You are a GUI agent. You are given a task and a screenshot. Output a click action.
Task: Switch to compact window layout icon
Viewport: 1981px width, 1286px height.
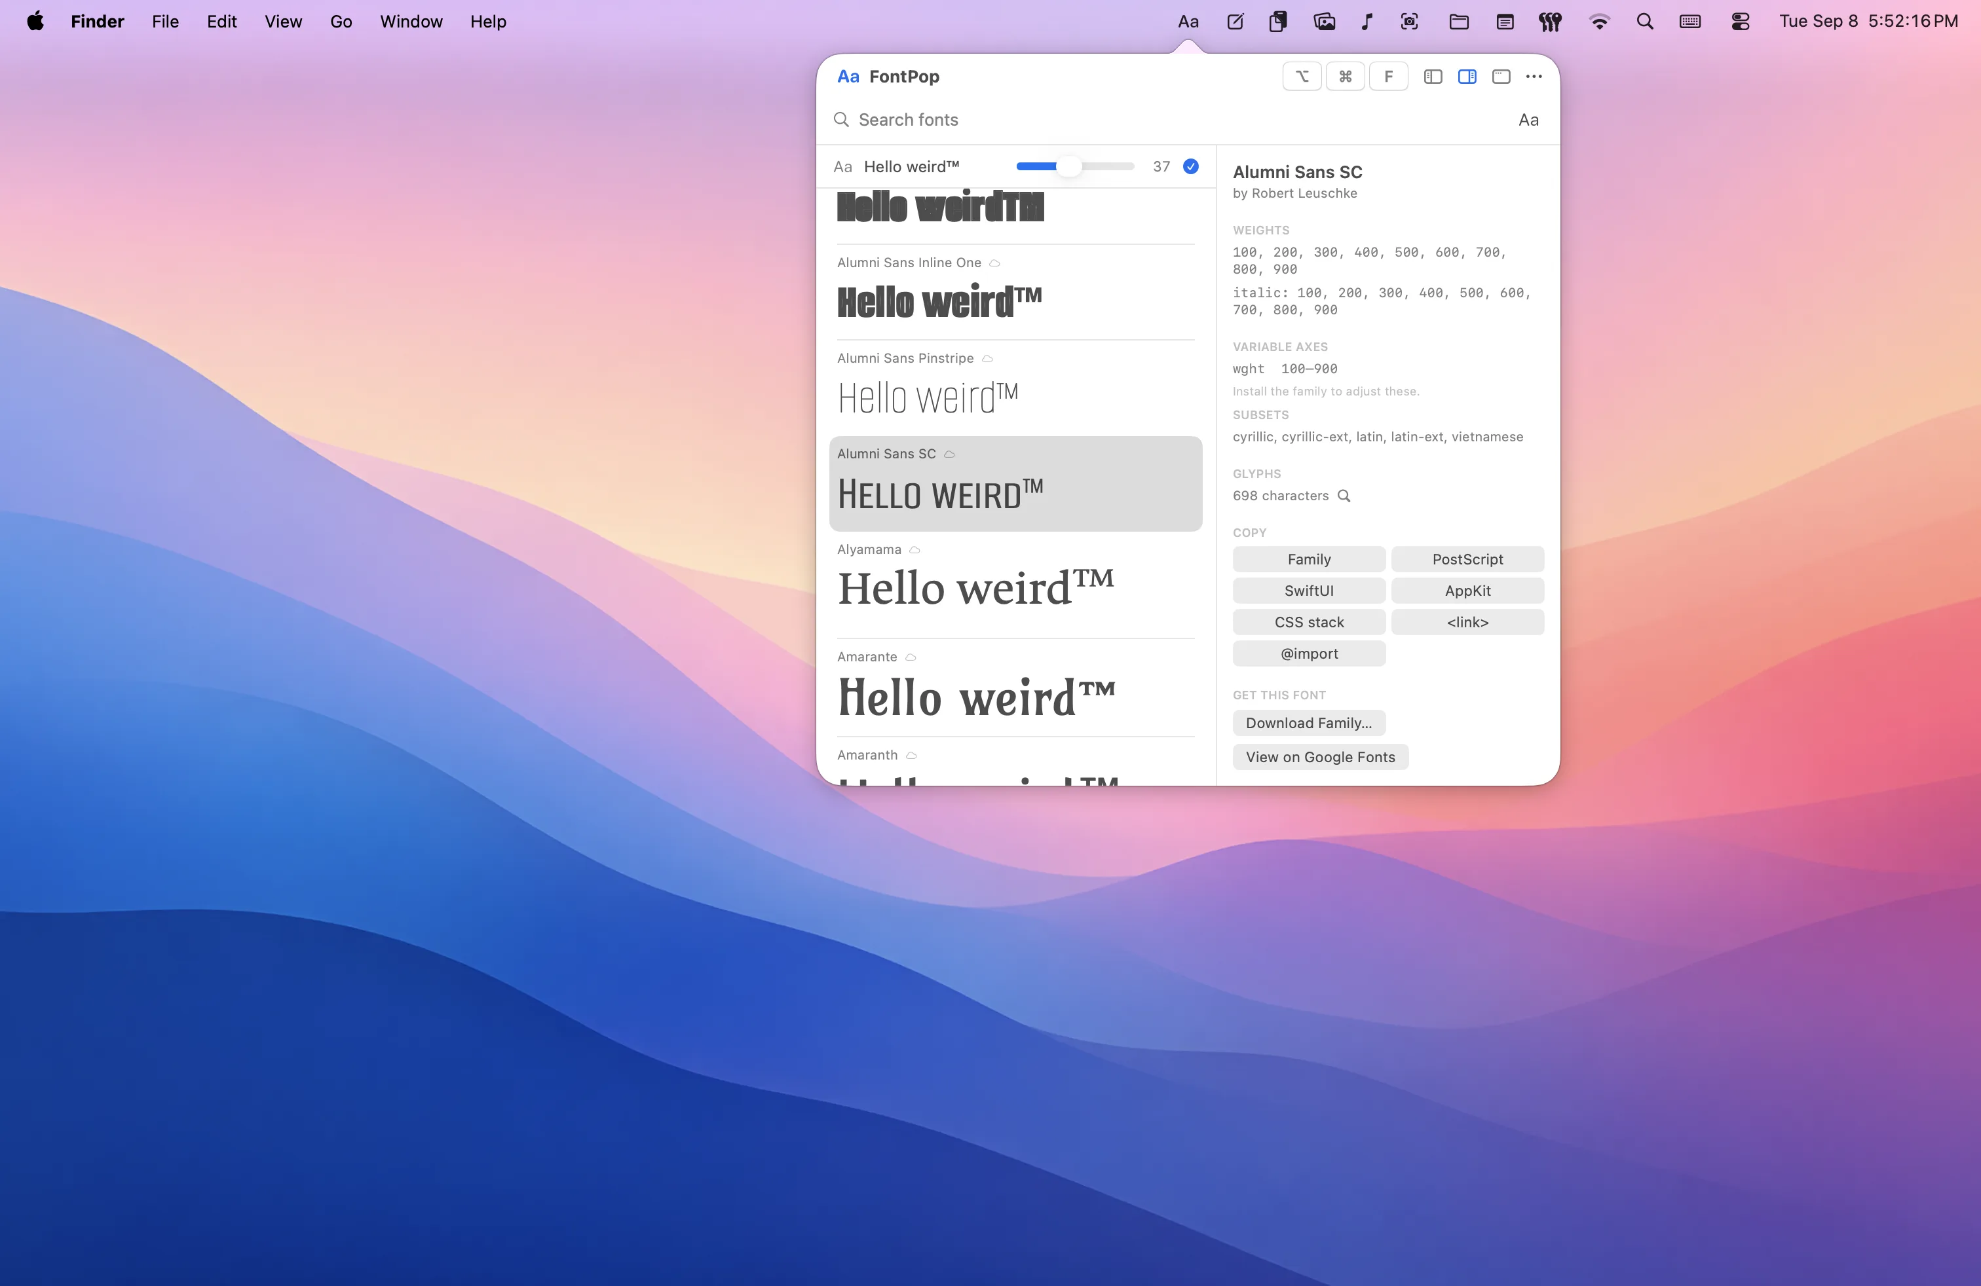tap(1501, 77)
